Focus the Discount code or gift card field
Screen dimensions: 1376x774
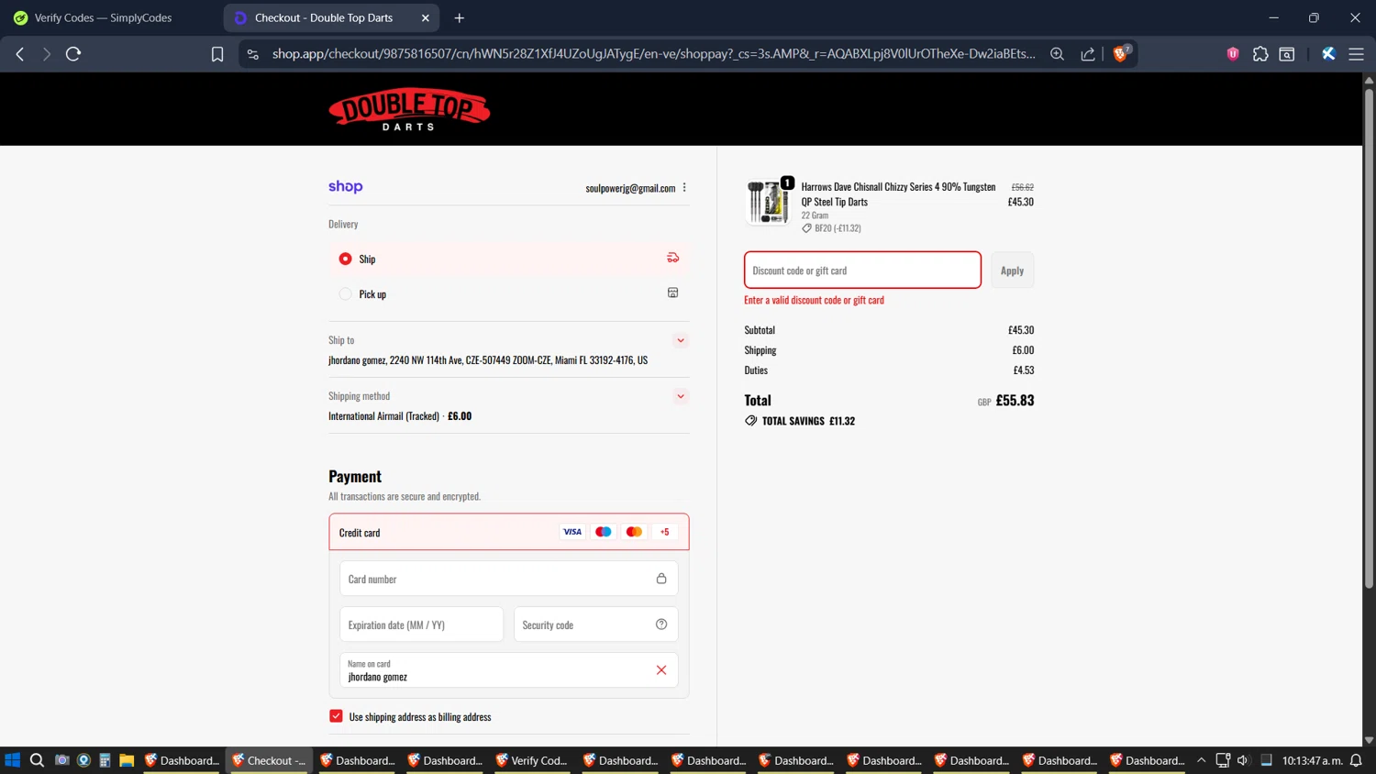(862, 270)
